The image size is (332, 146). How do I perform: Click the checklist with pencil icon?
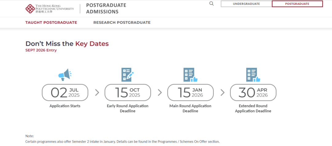coord(128,75)
